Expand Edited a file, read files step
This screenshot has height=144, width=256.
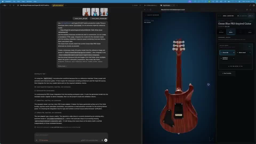[48, 113]
